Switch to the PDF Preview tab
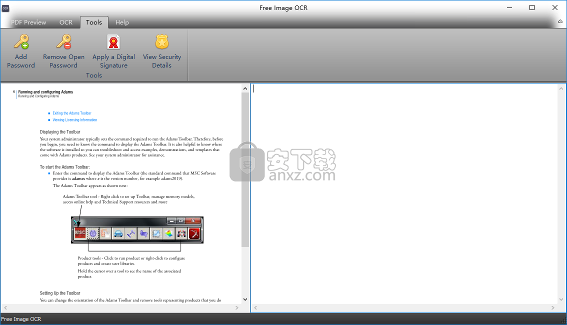The width and height of the screenshot is (567, 325). [28, 22]
